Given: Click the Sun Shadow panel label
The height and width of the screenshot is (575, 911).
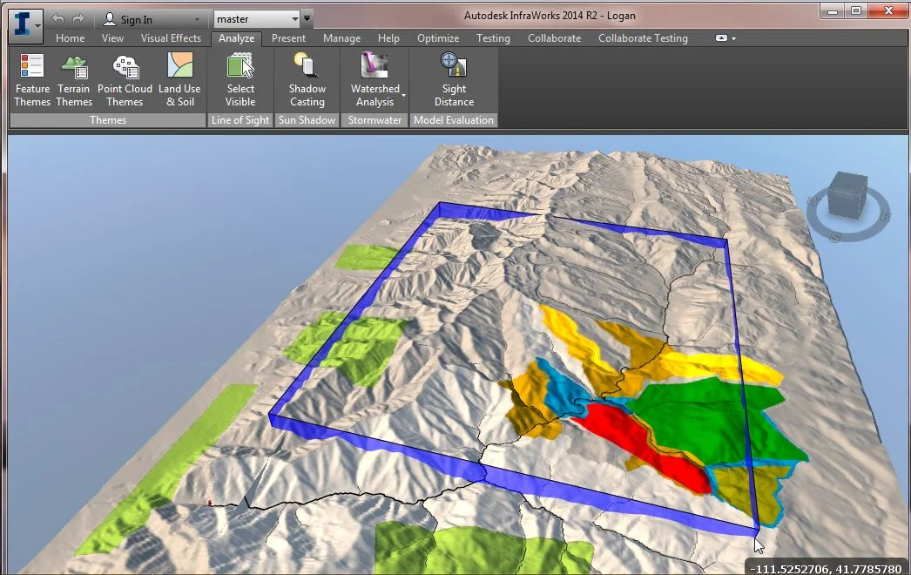Looking at the screenshot, I should point(307,120).
